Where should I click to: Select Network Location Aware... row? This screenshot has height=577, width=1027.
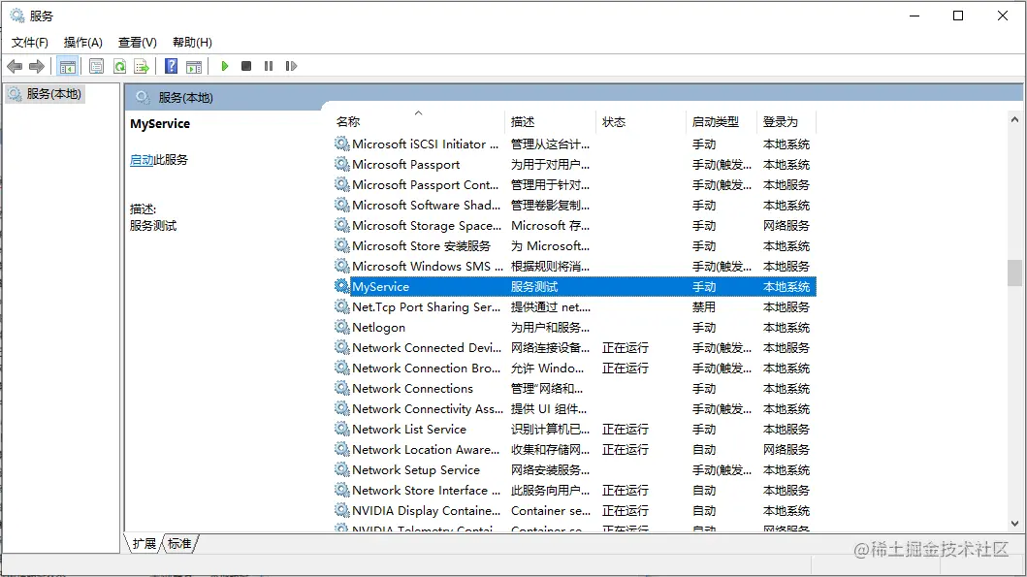point(575,449)
